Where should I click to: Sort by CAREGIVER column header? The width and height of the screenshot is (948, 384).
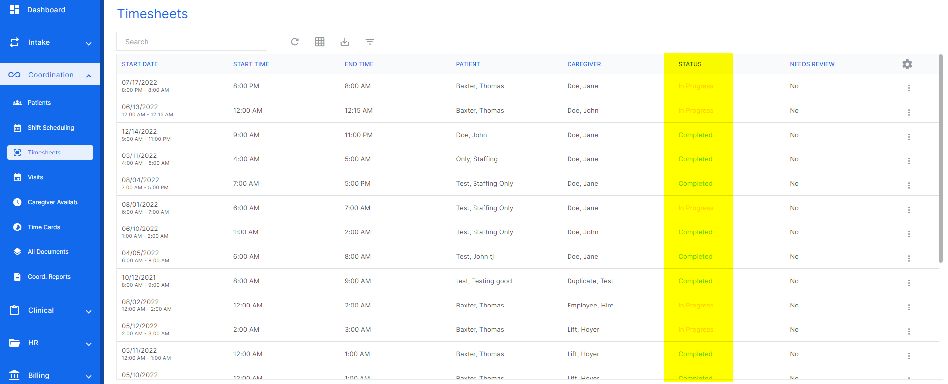point(584,64)
